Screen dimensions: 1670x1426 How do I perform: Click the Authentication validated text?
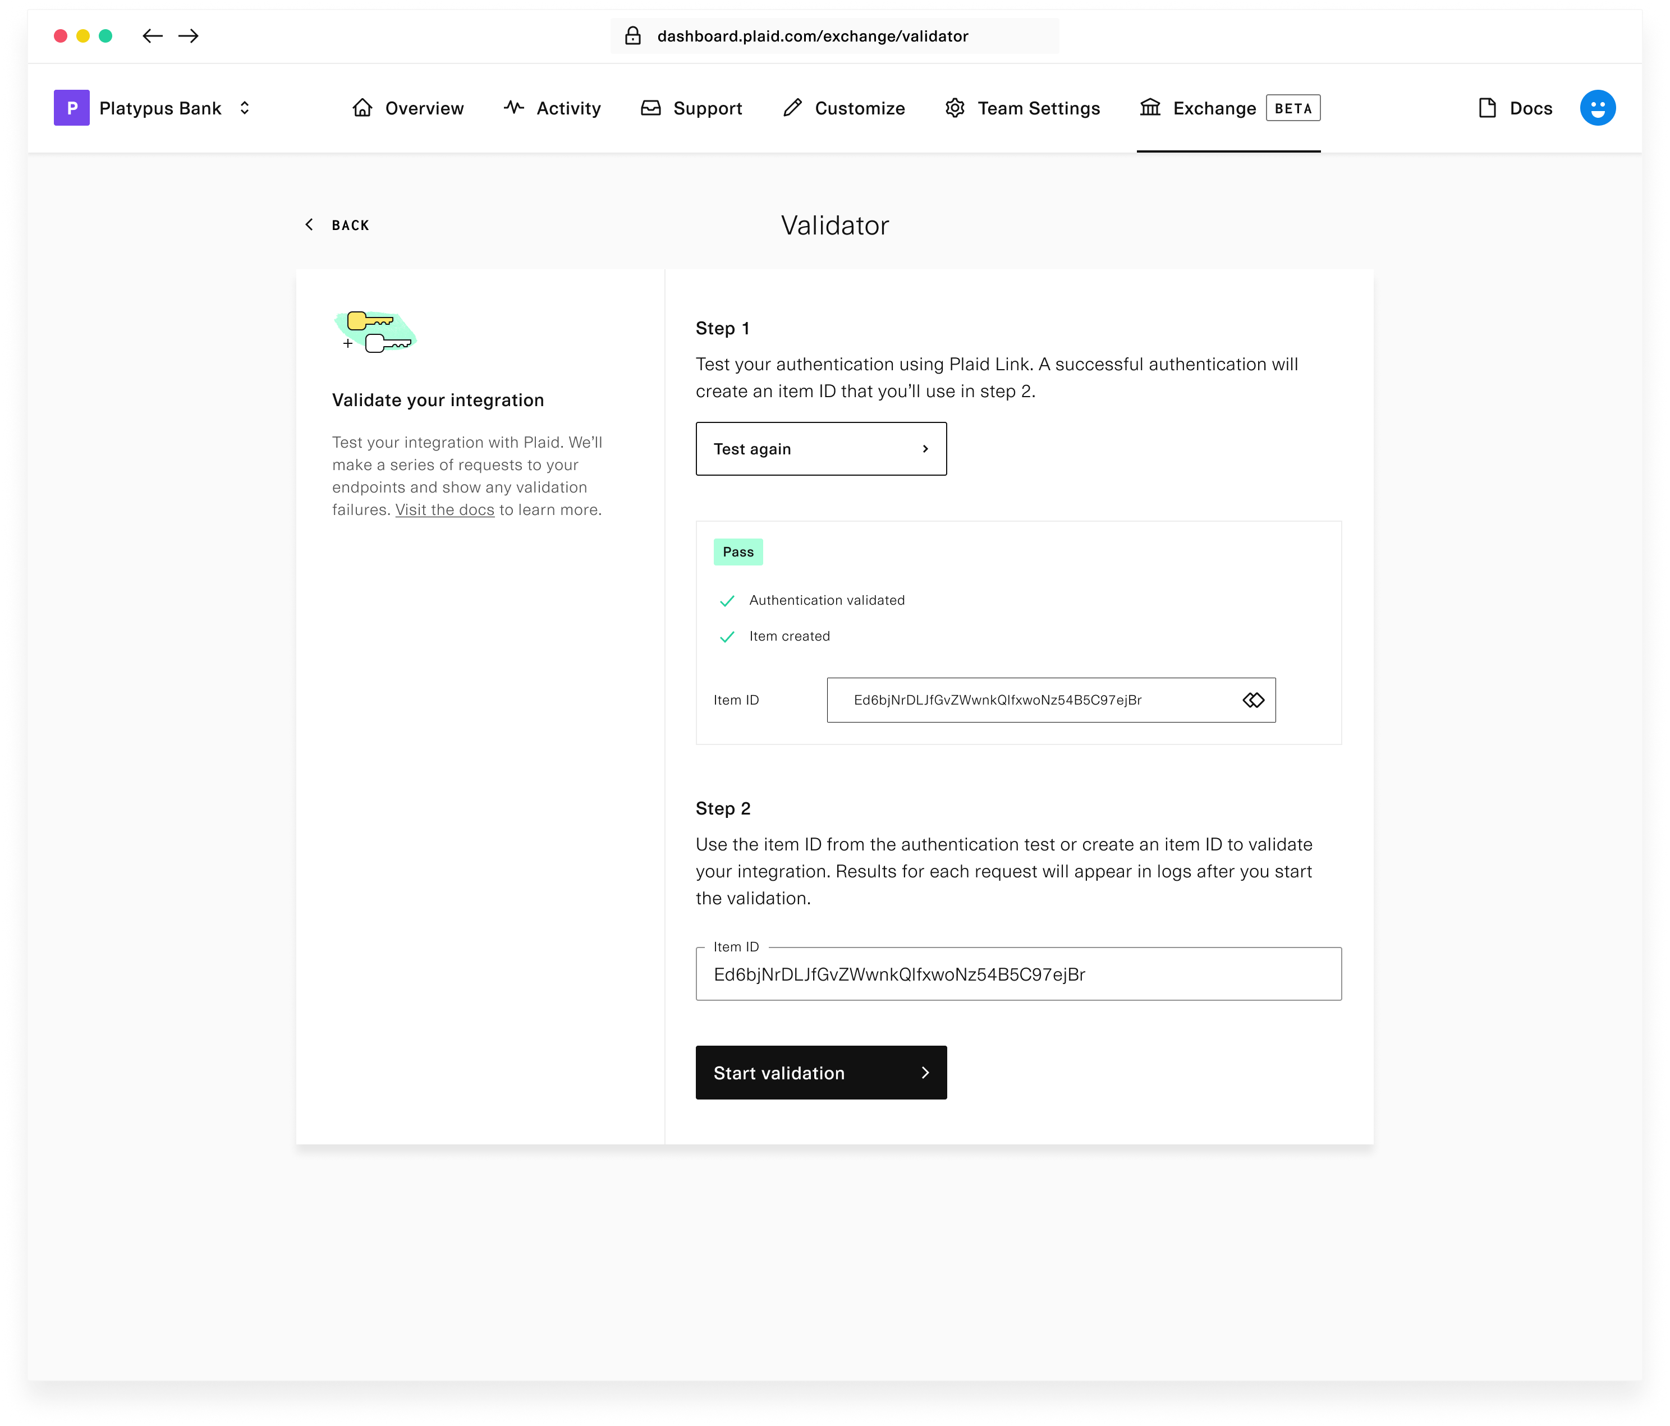pyautogui.click(x=827, y=600)
